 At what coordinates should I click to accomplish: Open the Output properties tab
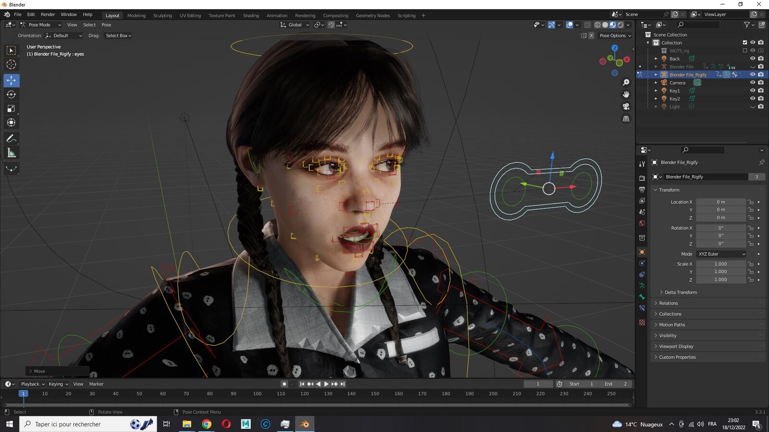pos(642,190)
